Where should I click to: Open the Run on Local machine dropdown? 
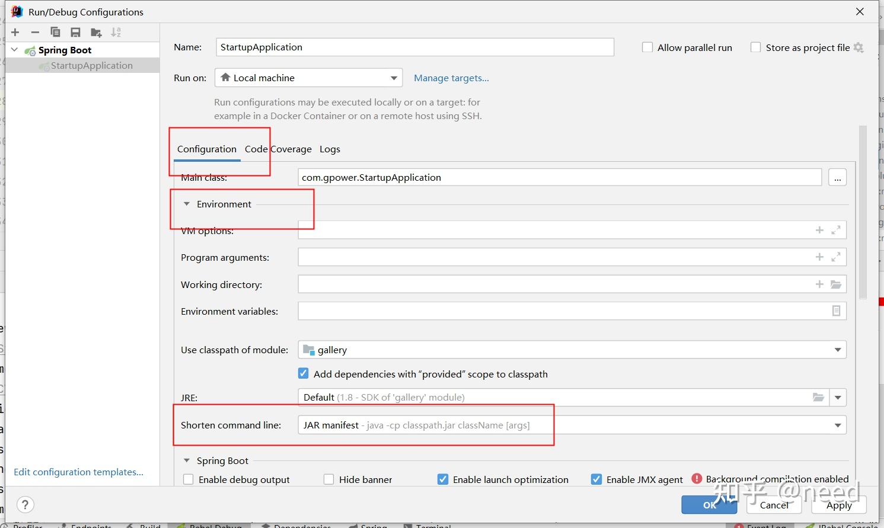309,78
